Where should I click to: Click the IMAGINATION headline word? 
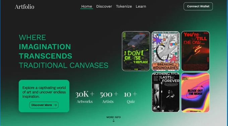point(45,47)
